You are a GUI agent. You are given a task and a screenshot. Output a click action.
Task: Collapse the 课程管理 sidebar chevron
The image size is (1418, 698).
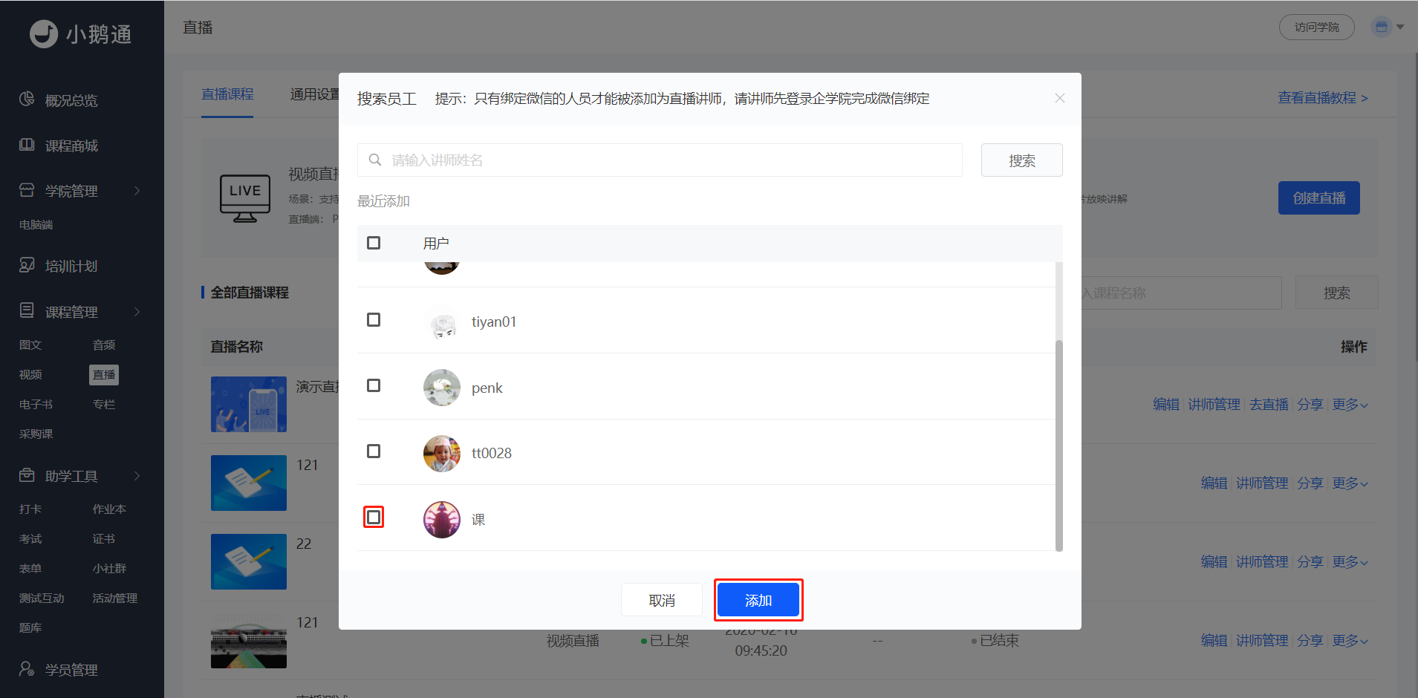137,312
